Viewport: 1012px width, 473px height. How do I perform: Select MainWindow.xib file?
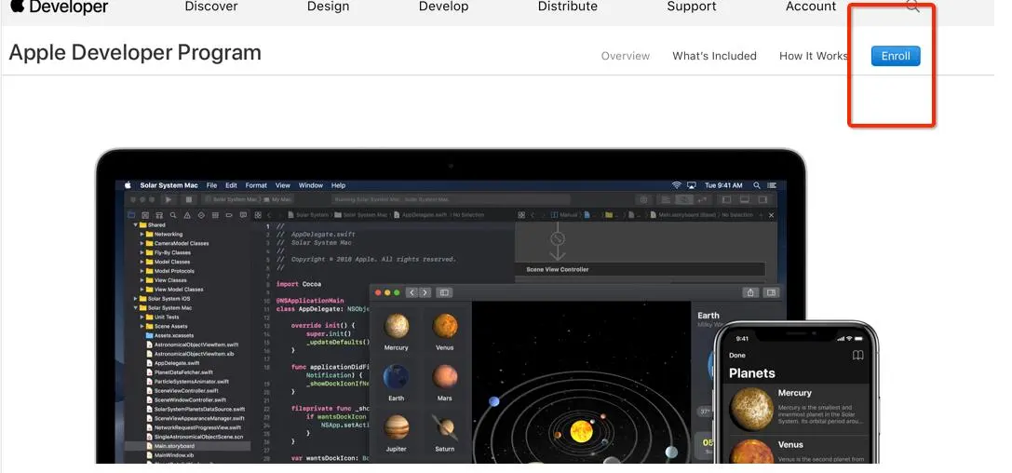(169, 455)
